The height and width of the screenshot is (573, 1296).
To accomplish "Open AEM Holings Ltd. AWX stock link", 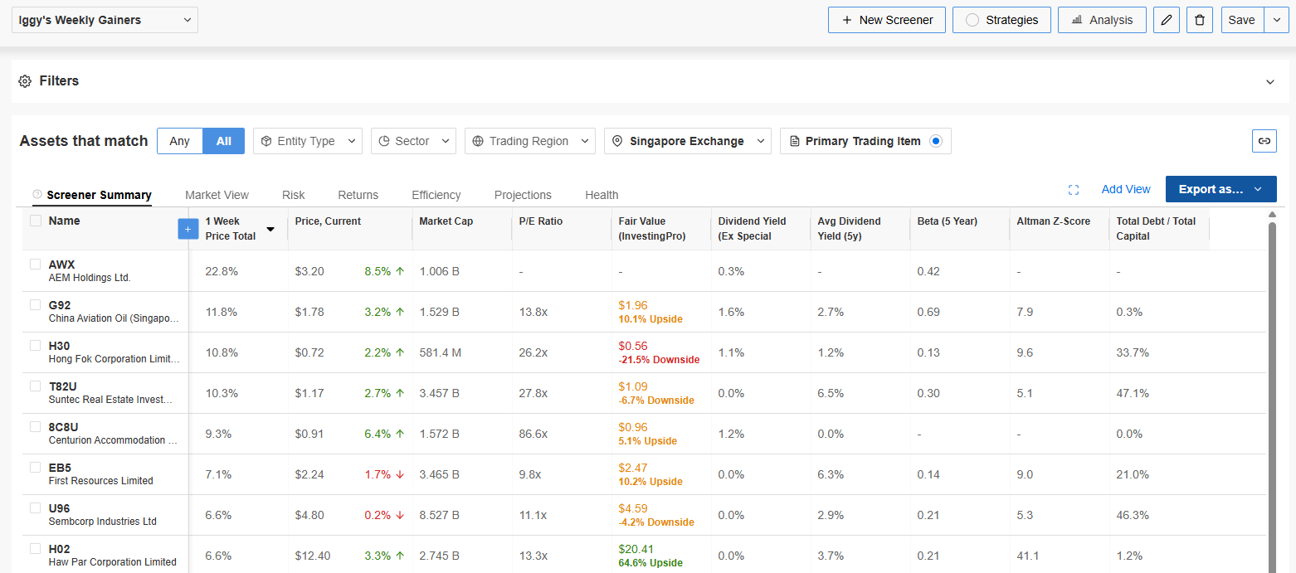I will (x=90, y=271).
